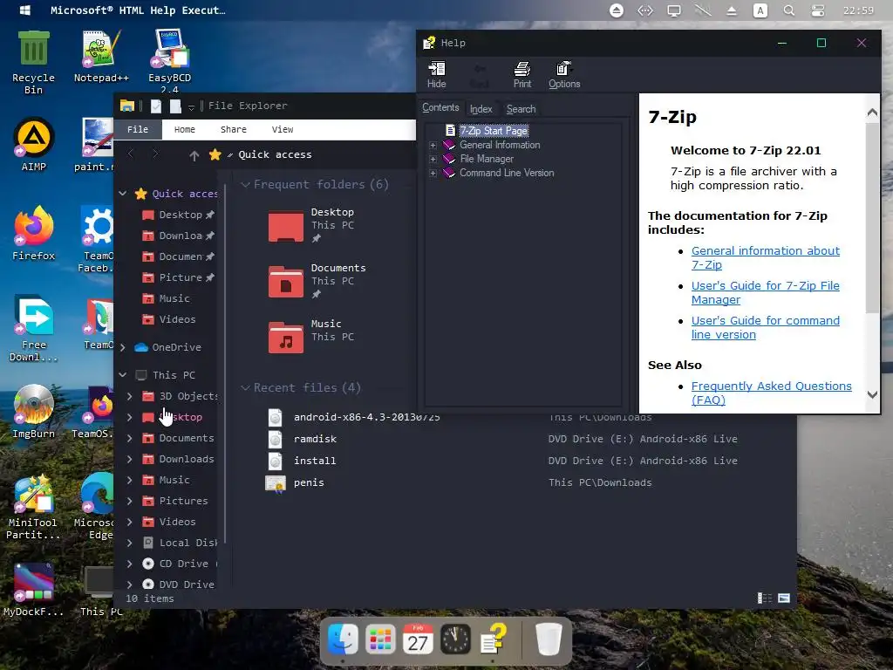
Task: Select the install recent file
Action: pyautogui.click(x=315, y=461)
